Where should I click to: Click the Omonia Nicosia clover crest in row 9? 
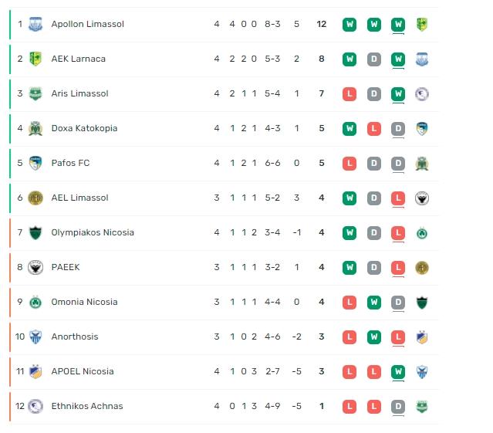(x=35, y=303)
